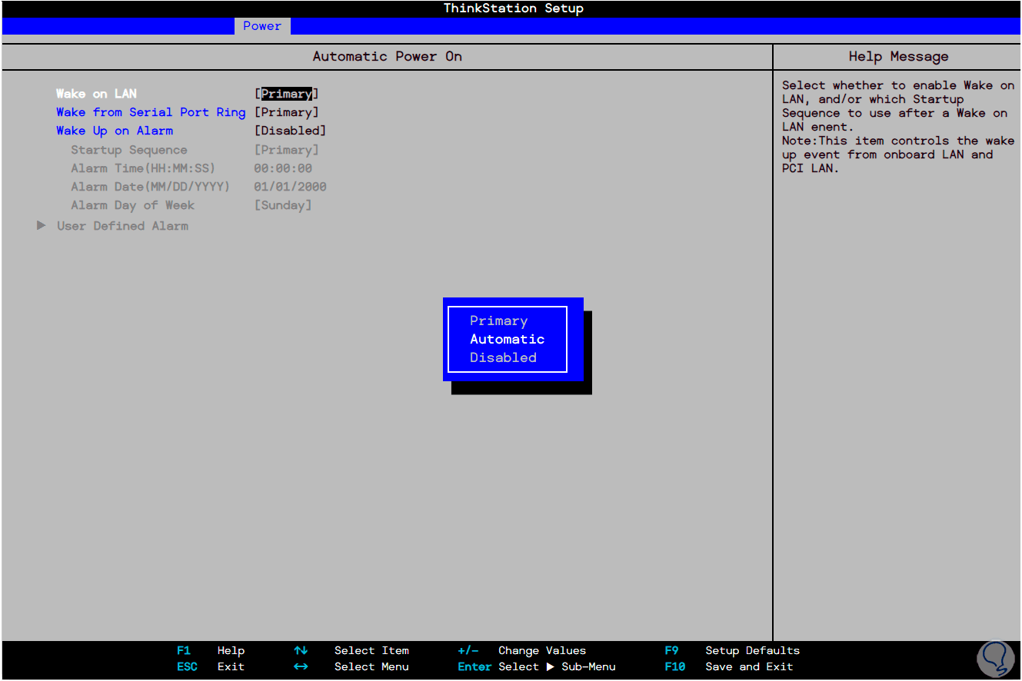Select the Power tab
This screenshot has height=681, width=1022.
[262, 26]
